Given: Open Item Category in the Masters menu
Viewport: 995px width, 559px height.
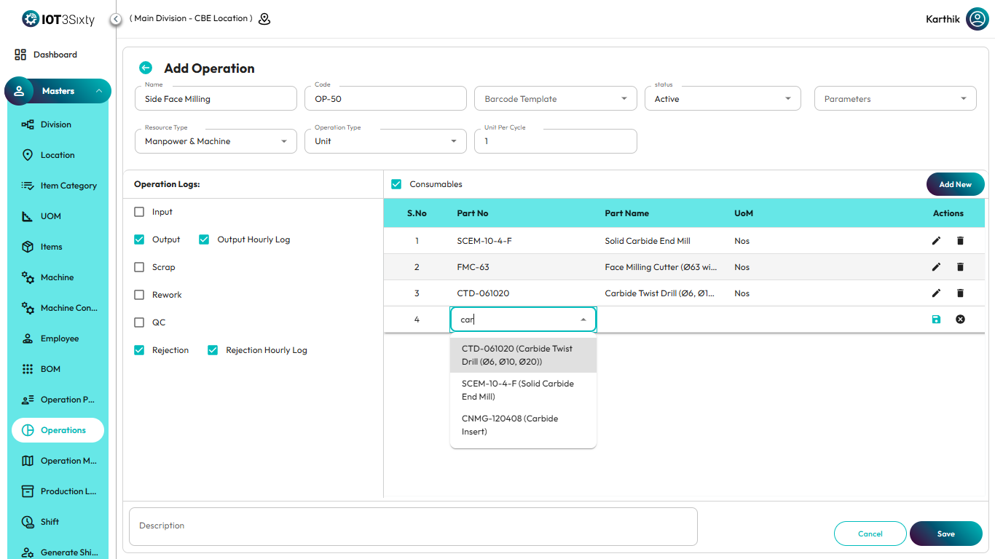Looking at the screenshot, I should pos(68,186).
